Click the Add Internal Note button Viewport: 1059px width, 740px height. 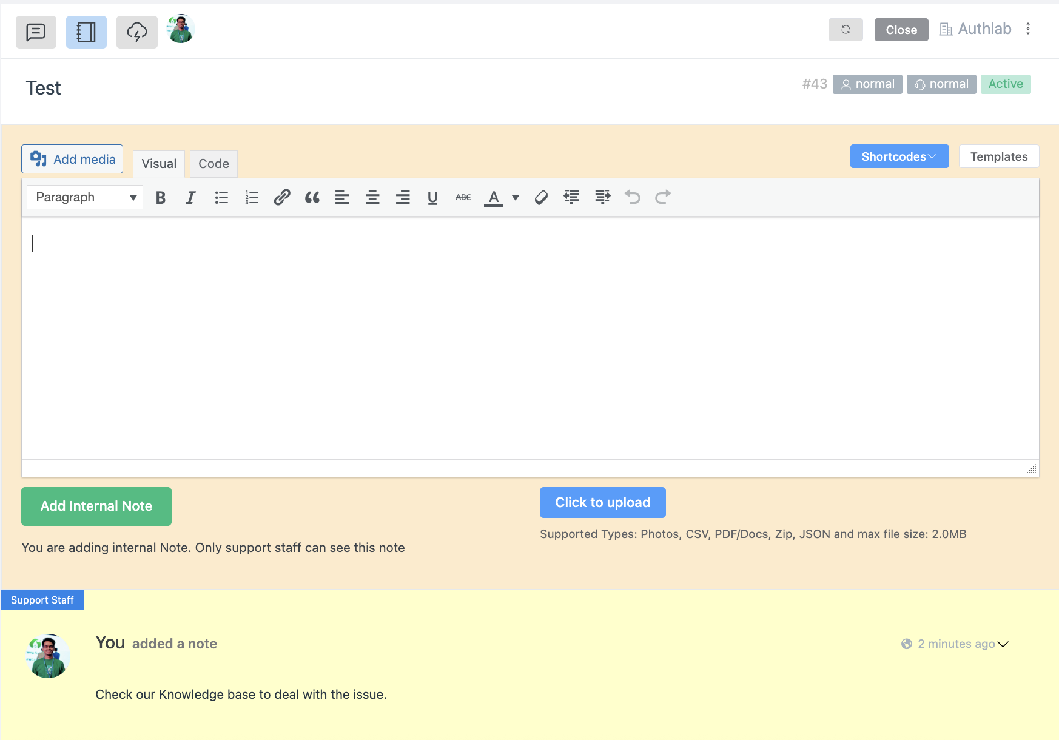96,506
